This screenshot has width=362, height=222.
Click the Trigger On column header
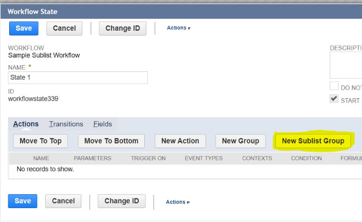point(148,158)
